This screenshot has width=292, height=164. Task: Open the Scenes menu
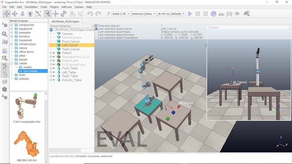79,7
